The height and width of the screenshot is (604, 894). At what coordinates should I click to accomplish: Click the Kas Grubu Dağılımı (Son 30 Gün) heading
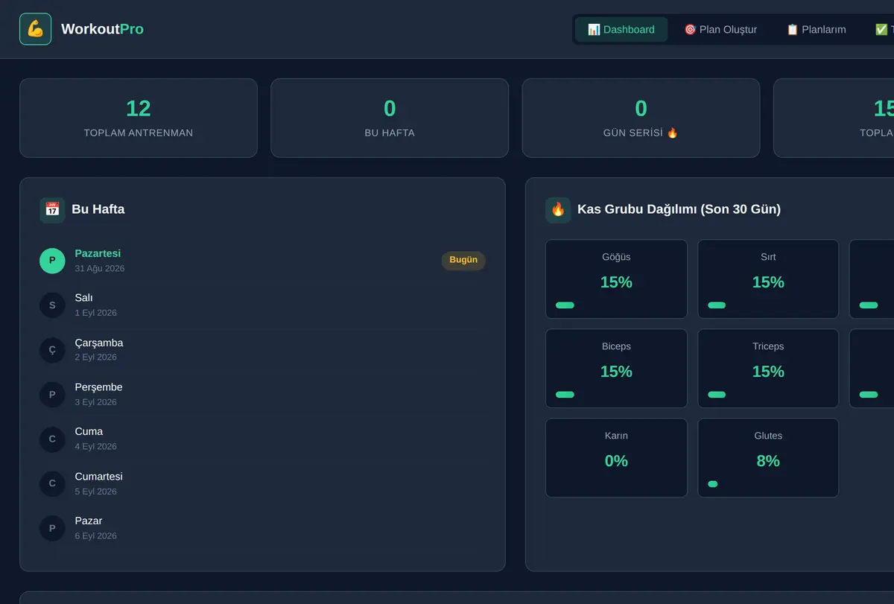[x=679, y=209]
